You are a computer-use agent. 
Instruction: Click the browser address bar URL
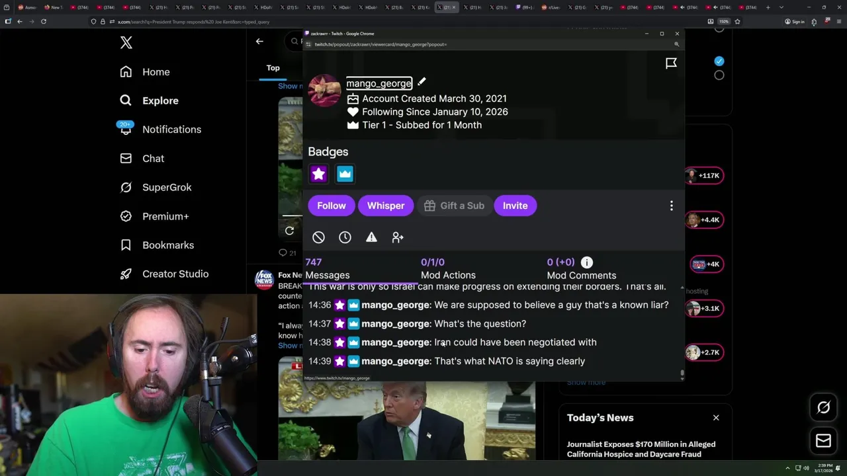[x=193, y=22]
